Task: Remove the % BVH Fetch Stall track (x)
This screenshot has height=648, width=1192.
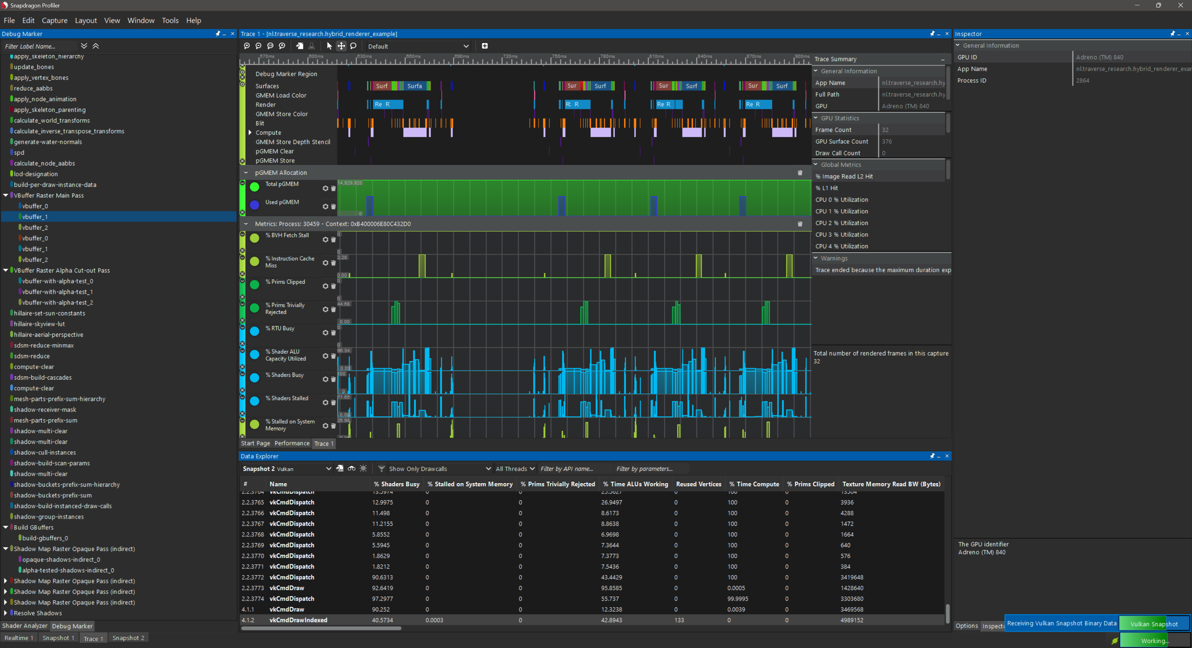Action: click(x=242, y=251)
